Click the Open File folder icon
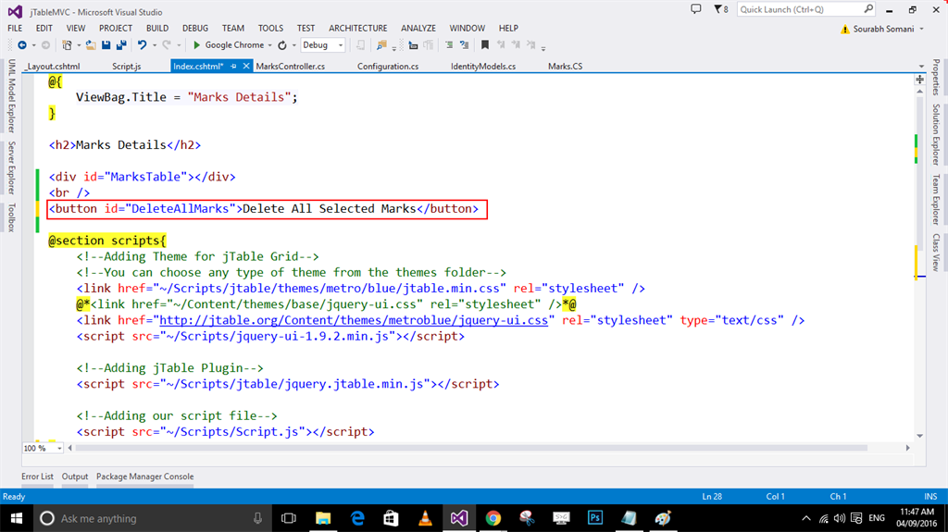The width and height of the screenshot is (948, 532). coord(91,45)
